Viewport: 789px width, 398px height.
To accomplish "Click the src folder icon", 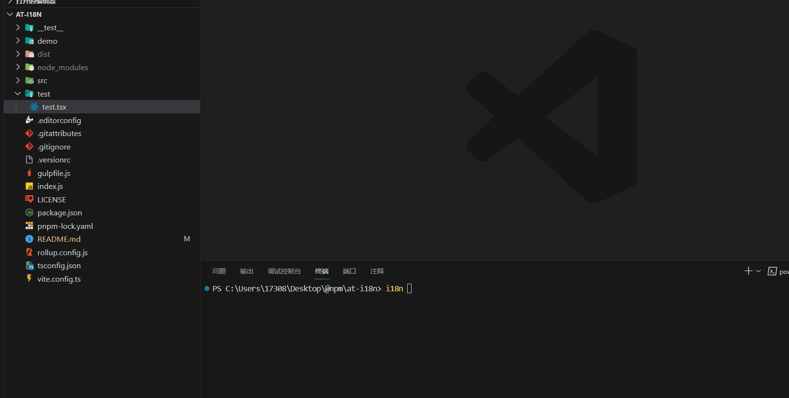I will coord(29,80).
